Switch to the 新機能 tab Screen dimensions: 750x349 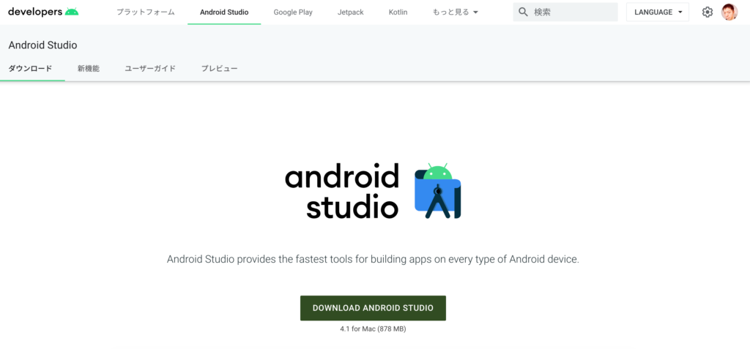point(89,68)
